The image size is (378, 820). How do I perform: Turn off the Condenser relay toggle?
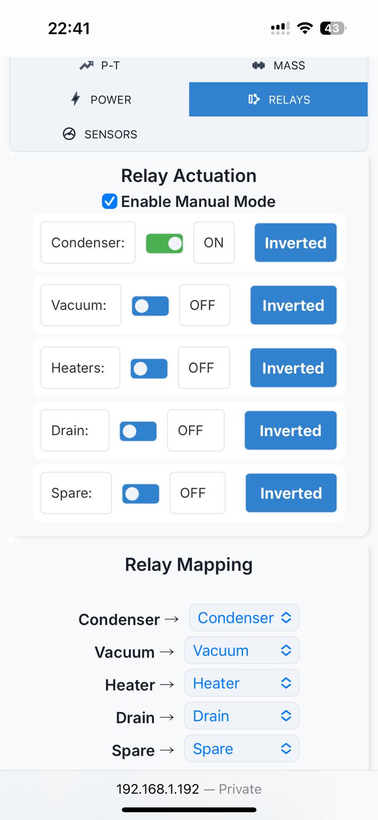click(x=164, y=243)
